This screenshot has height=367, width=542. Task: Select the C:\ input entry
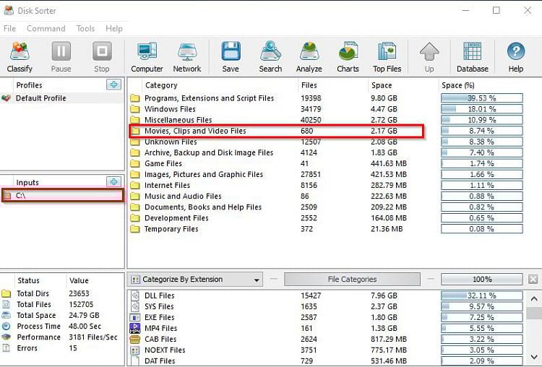point(62,196)
